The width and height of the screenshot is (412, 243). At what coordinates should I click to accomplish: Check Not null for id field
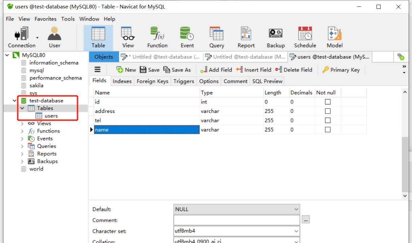coord(328,102)
